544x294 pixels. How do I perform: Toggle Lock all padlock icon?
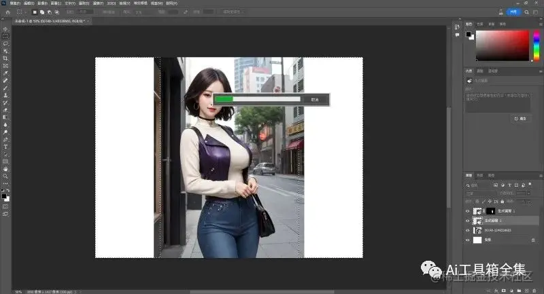(502, 202)
